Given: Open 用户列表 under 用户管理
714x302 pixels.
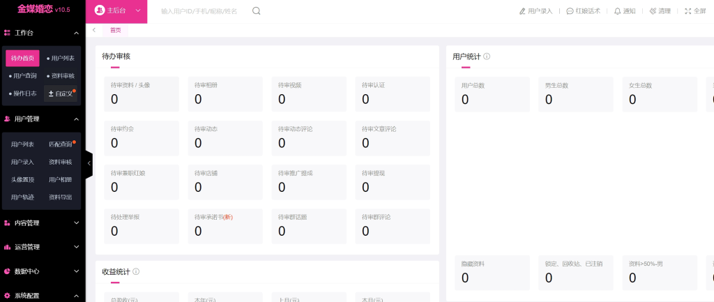Looking at the screenshot, I should tap(22, 144).
